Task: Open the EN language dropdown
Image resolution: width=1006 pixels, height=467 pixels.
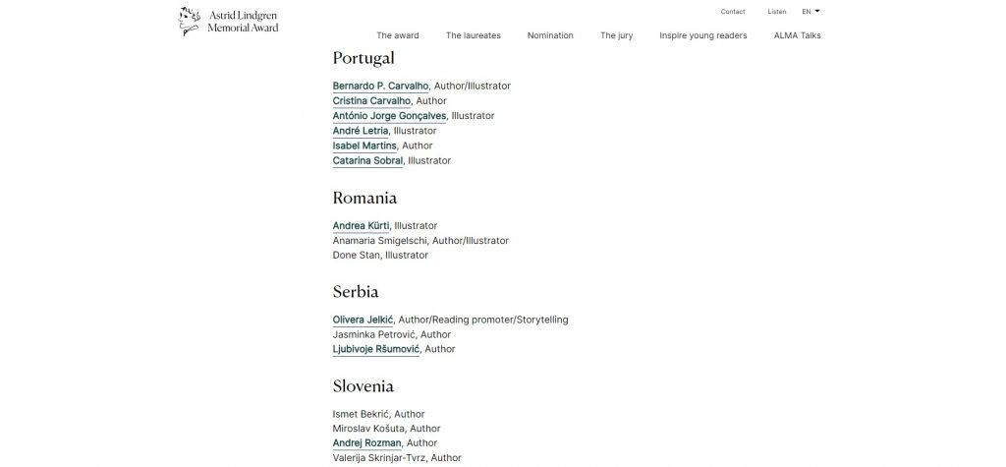Action: click(810, 12)
